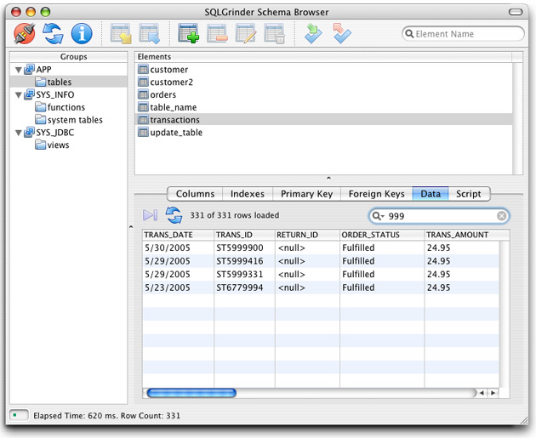Click the load next rows play icon
Image resolution: width=536 pixels, height=438 pixels.
[x=150, y=215]
